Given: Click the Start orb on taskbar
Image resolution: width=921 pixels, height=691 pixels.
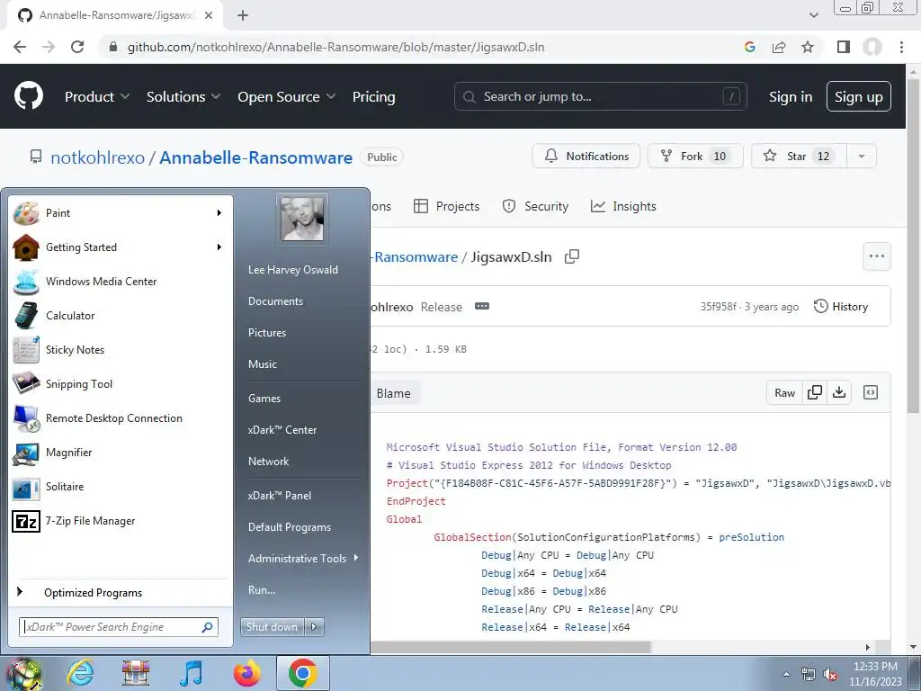Looking at the screenshot, I should pos(23,673).
